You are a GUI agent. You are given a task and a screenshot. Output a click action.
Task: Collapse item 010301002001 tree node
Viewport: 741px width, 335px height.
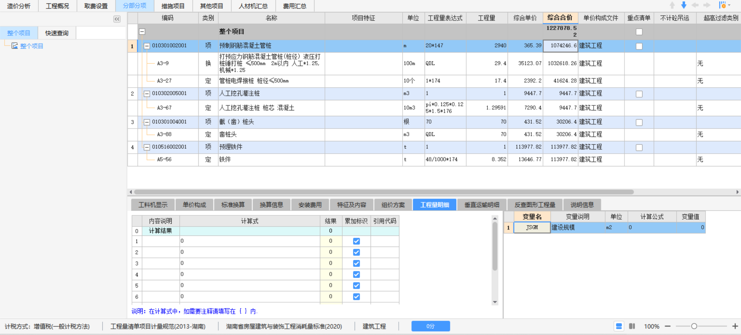click(x=147, y=46)
